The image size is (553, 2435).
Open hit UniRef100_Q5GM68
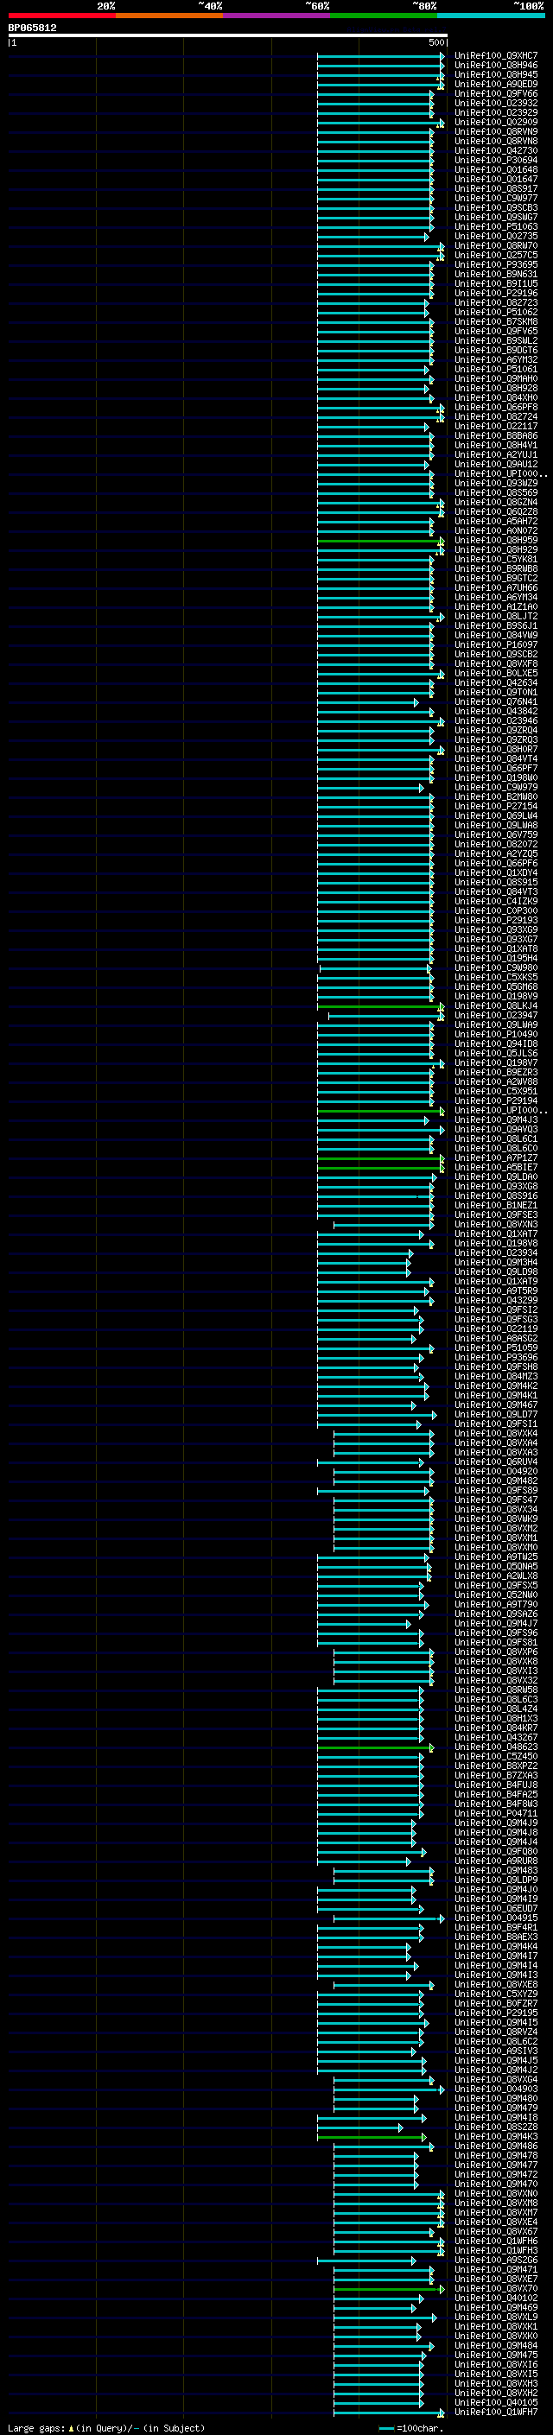[496, 986]
